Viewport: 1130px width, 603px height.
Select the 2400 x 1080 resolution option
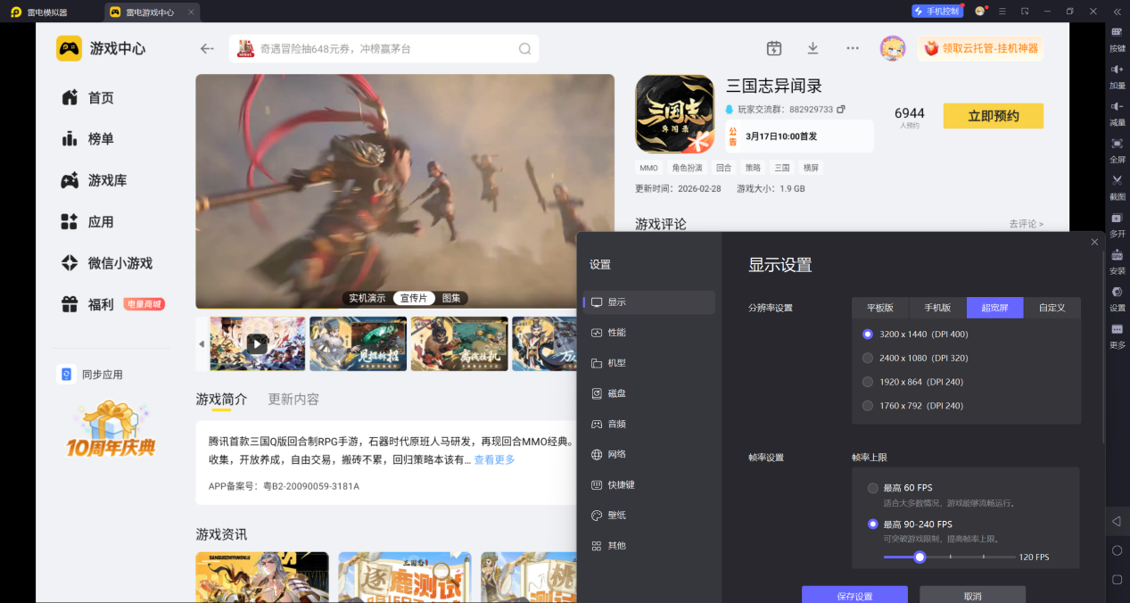coord(868,358)
